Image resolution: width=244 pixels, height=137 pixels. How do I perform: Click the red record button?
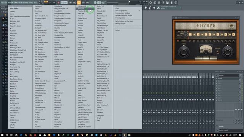58,3
